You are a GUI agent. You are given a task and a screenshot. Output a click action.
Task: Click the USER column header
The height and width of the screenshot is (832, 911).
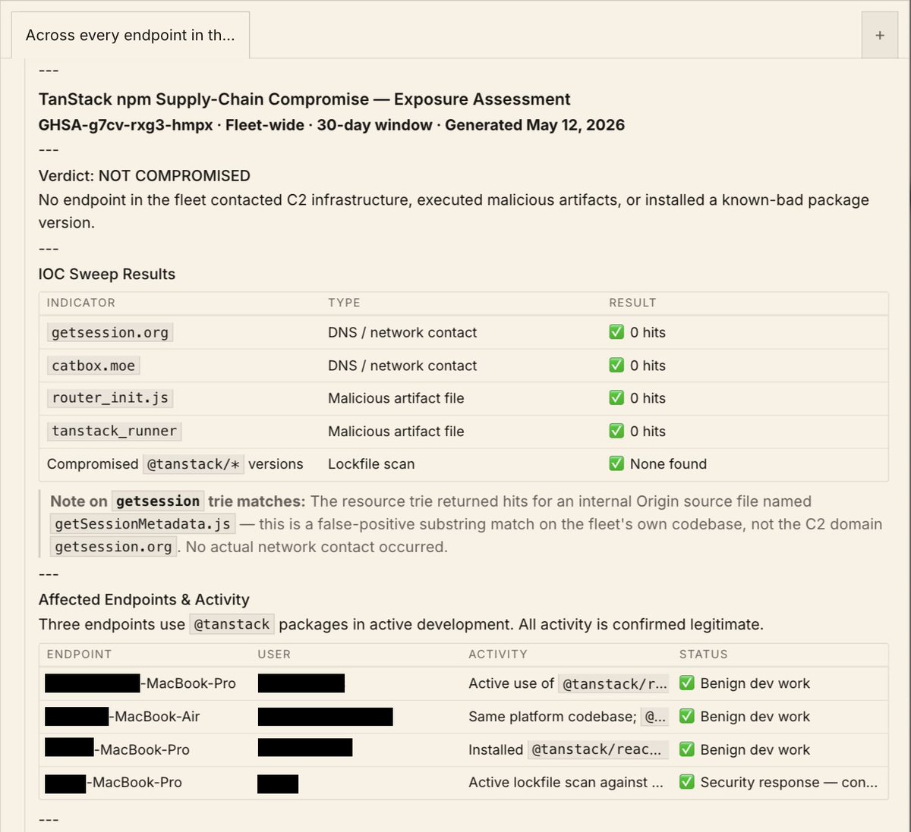(x=274, y=655)
